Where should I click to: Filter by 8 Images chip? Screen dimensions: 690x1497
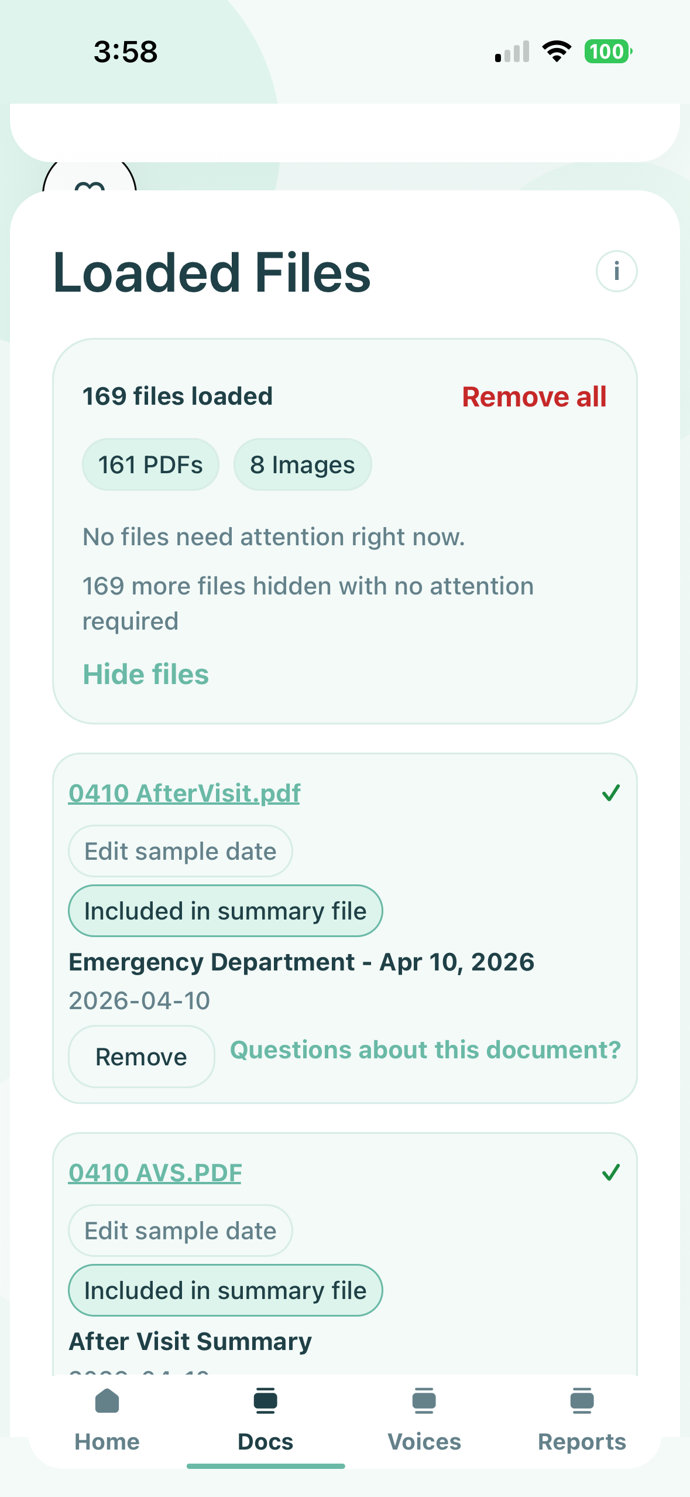coord(303,464)
